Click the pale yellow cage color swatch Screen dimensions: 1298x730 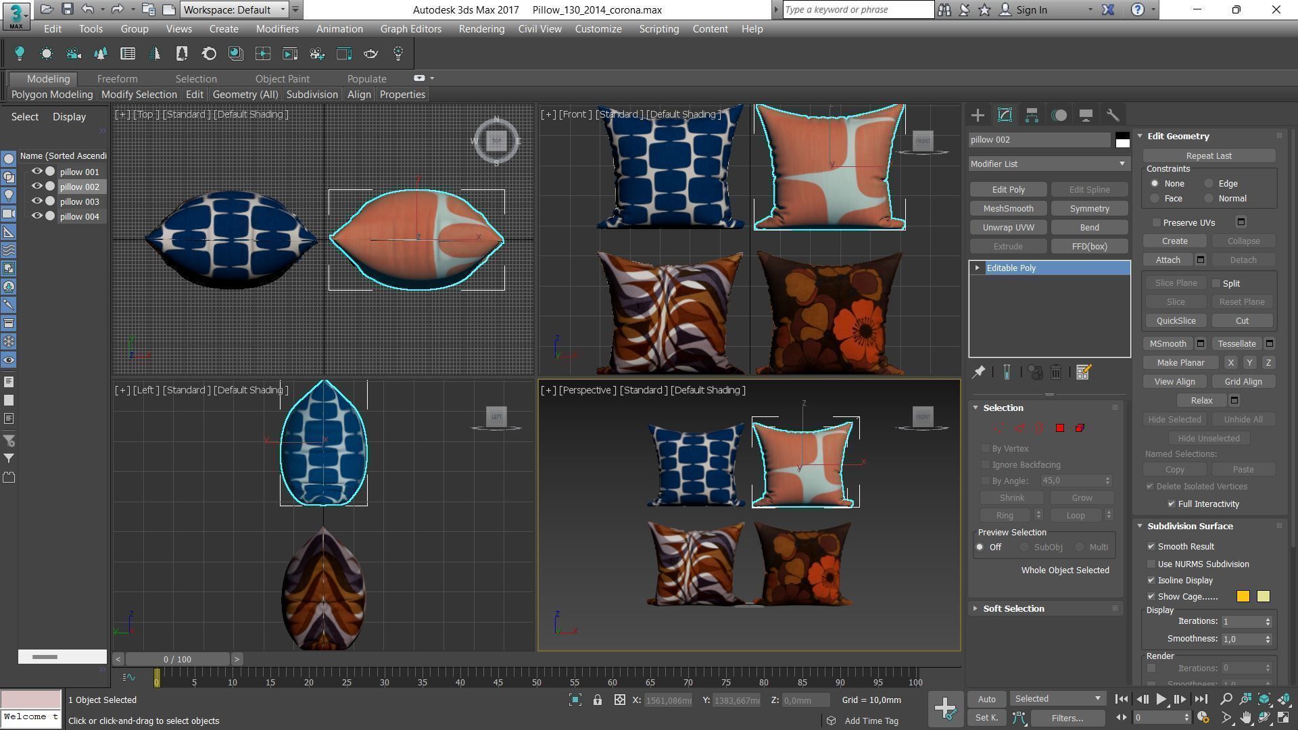[1263, 597]
